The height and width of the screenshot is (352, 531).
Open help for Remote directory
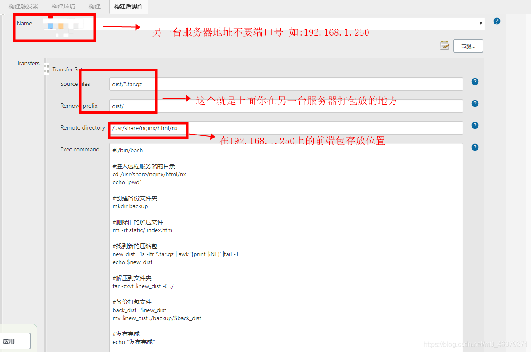(475, 125)
